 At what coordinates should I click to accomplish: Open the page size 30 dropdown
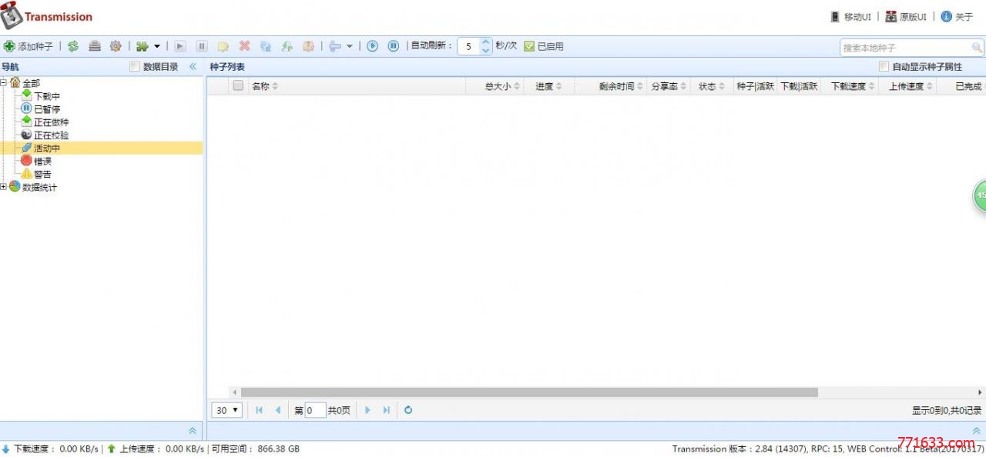pyautogui.click(x=226, y=410)
